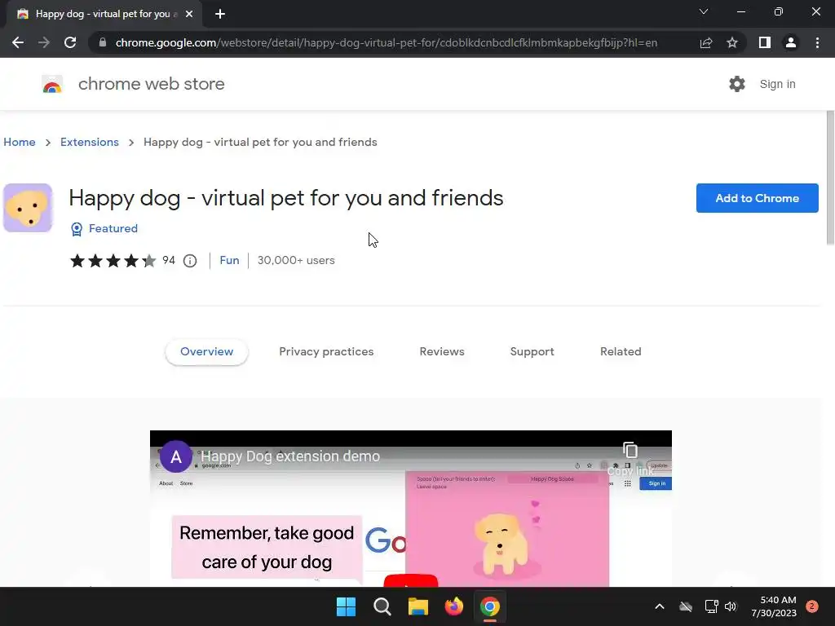Image resolution: width=835 pixels, height=626 pixels.
Task: Show hidden tray icons chevron
Action: coord(659,606)
